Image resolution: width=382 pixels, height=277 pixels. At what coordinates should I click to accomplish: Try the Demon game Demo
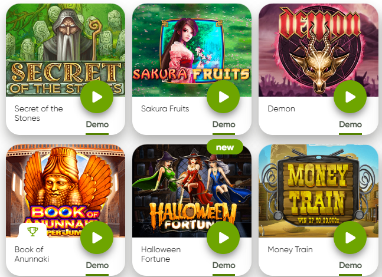(350, 124)
